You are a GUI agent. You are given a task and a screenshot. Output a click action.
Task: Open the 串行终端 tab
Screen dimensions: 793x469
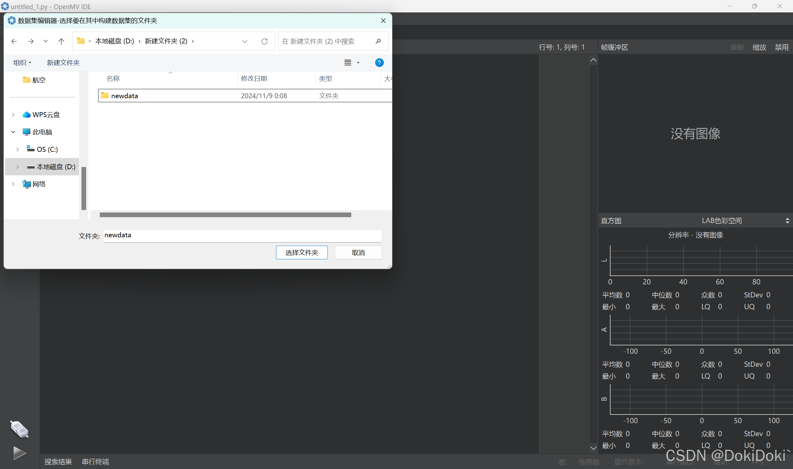[95, 462]
